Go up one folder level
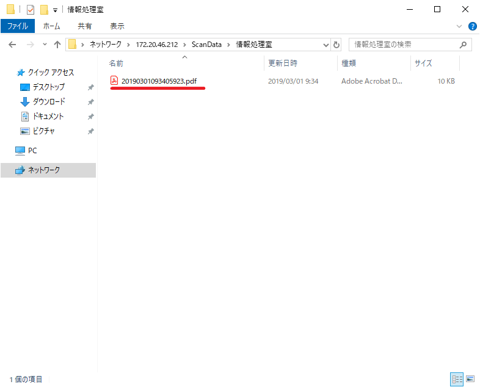 click(x=57, y=45)
